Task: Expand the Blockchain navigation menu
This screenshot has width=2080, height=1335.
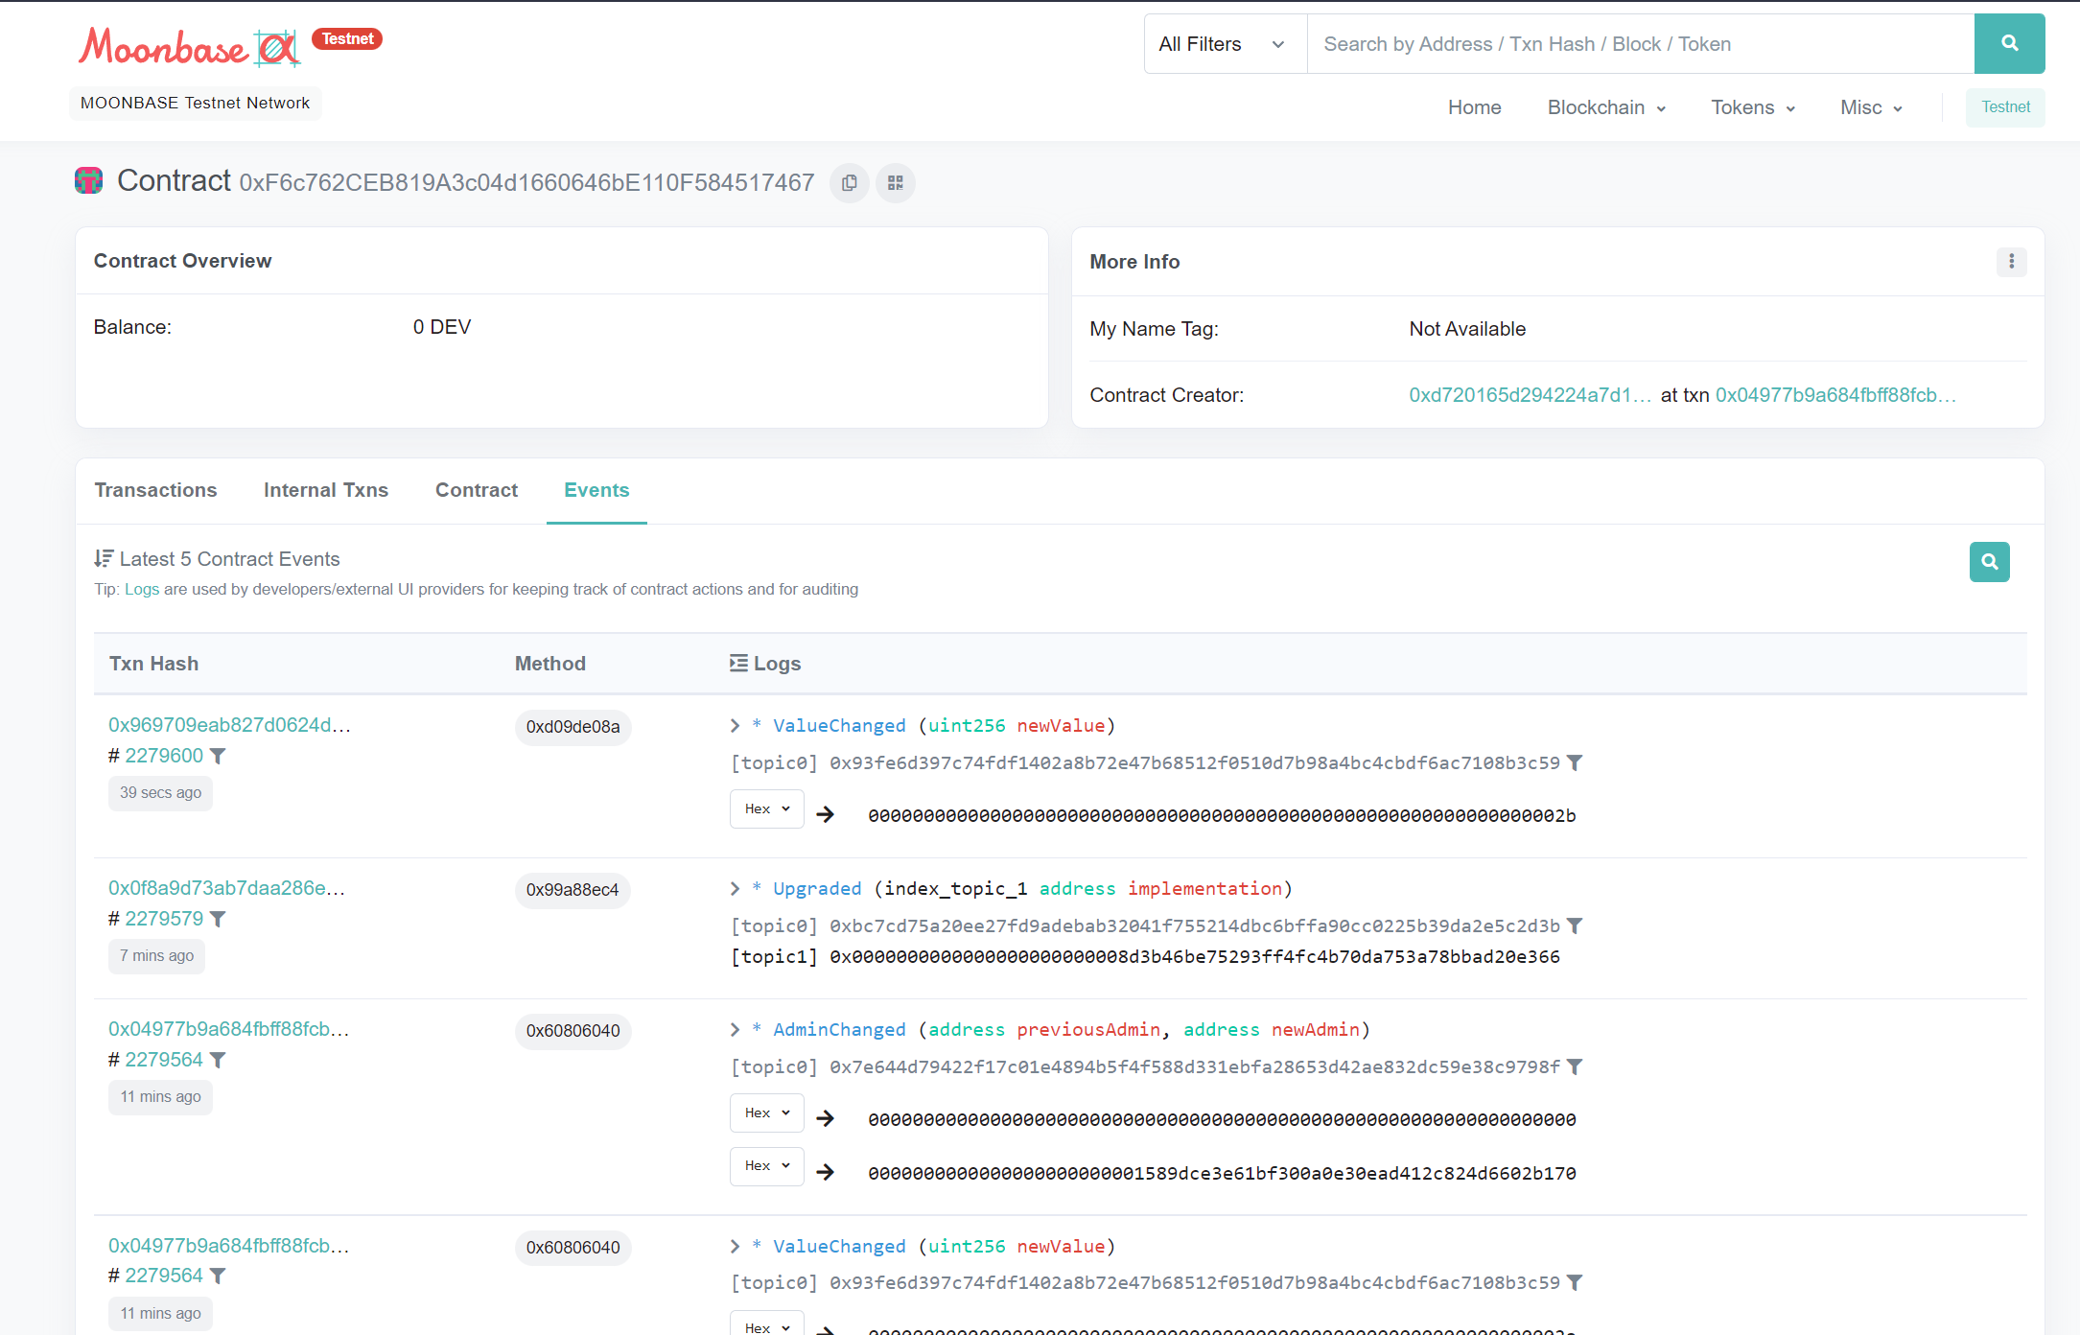Action: click(1606, 107)
